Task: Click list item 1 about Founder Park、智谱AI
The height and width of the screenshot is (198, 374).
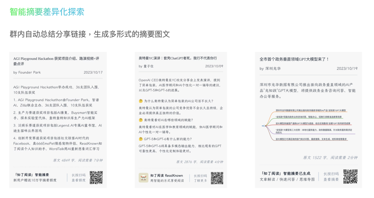Action: 56,103
